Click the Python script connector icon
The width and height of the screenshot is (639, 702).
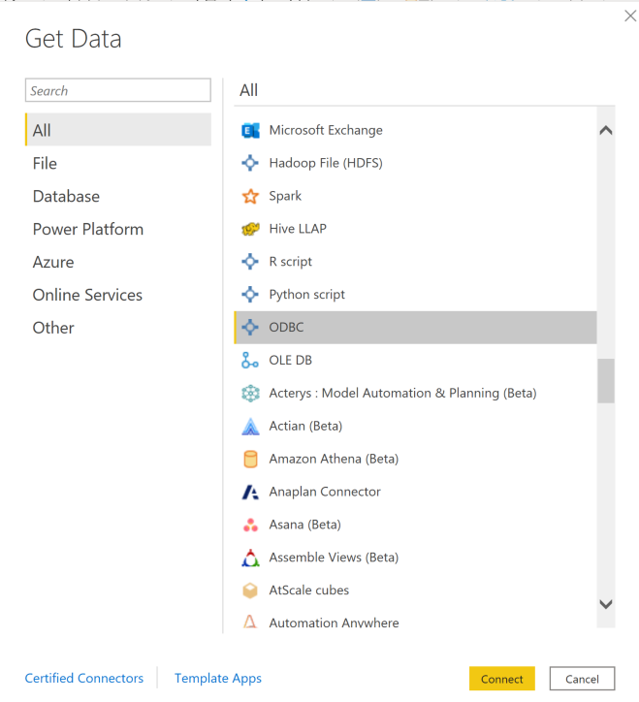tap(250, 295)
